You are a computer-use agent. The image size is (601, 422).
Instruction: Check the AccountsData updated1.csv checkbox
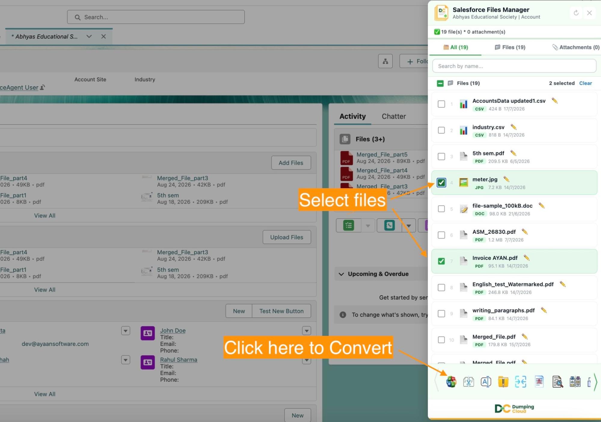click(x=441, y=104)
